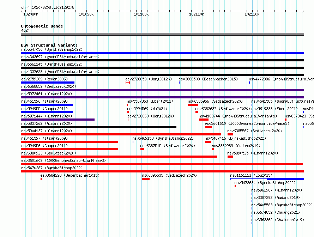Open nsv594955 (Cooper2011) label
Viewport: 314px width, 237px height.
tap(44, 109)
